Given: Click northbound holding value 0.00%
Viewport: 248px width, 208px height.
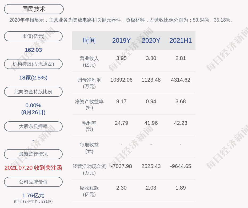Looking at the screenshot, I should [x=33, y=105].
